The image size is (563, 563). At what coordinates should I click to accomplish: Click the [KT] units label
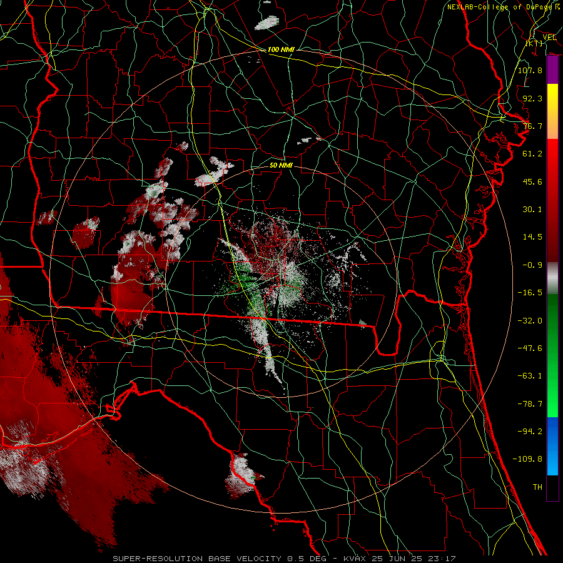pos(534,43)
